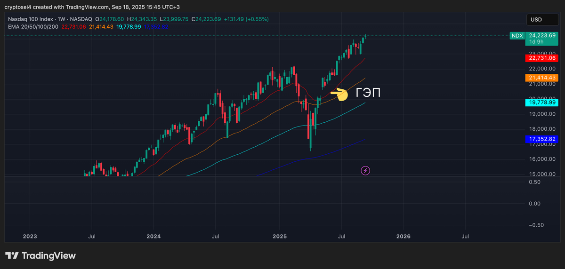
Task: Click the change value +131.49 (+0.55%)
Action: pos(247,19)
